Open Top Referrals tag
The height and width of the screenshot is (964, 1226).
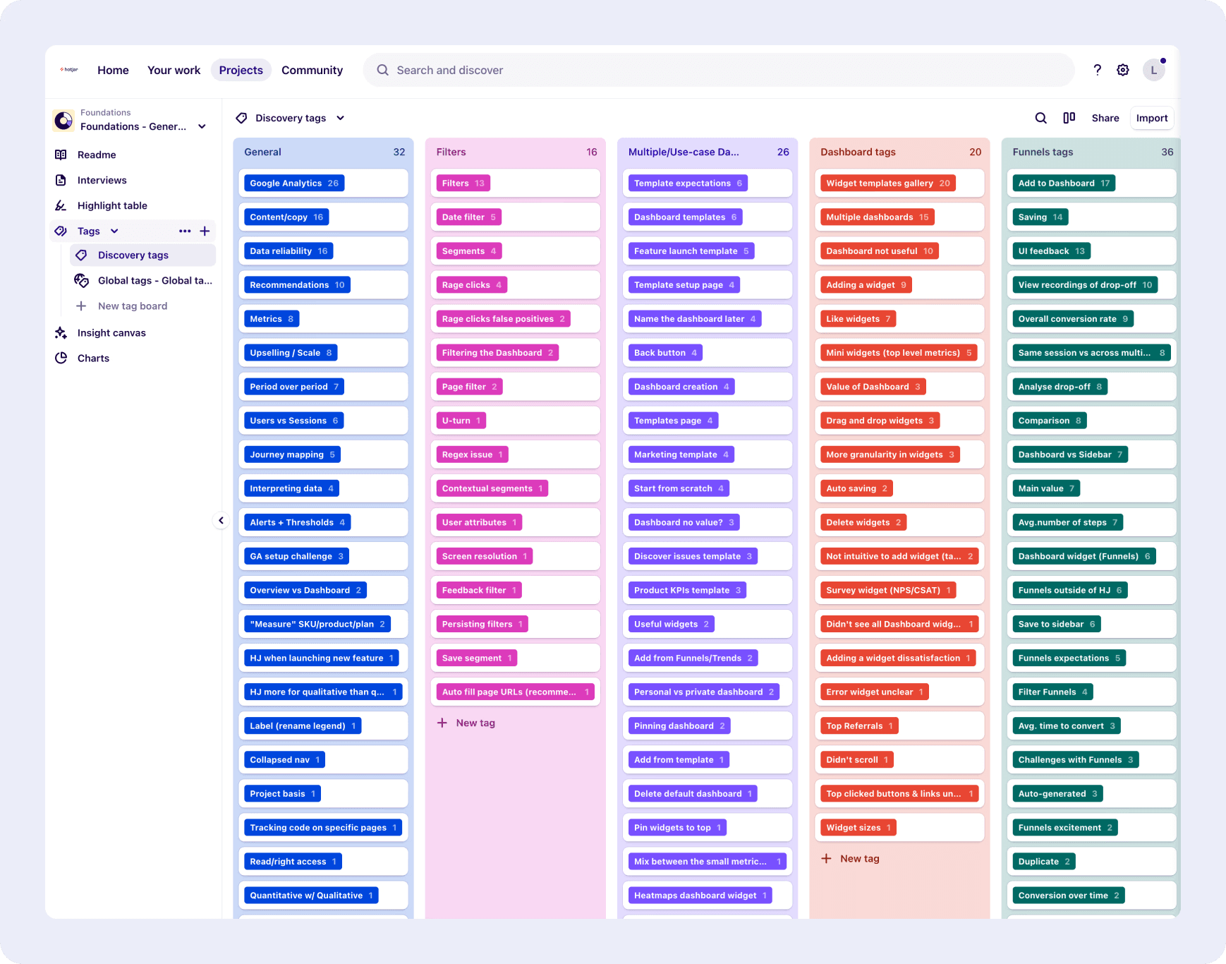click(x=859, y=725)
